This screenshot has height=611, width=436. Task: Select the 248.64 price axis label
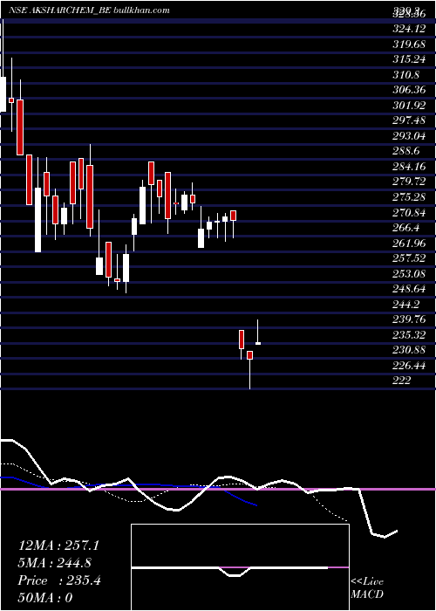410,288
